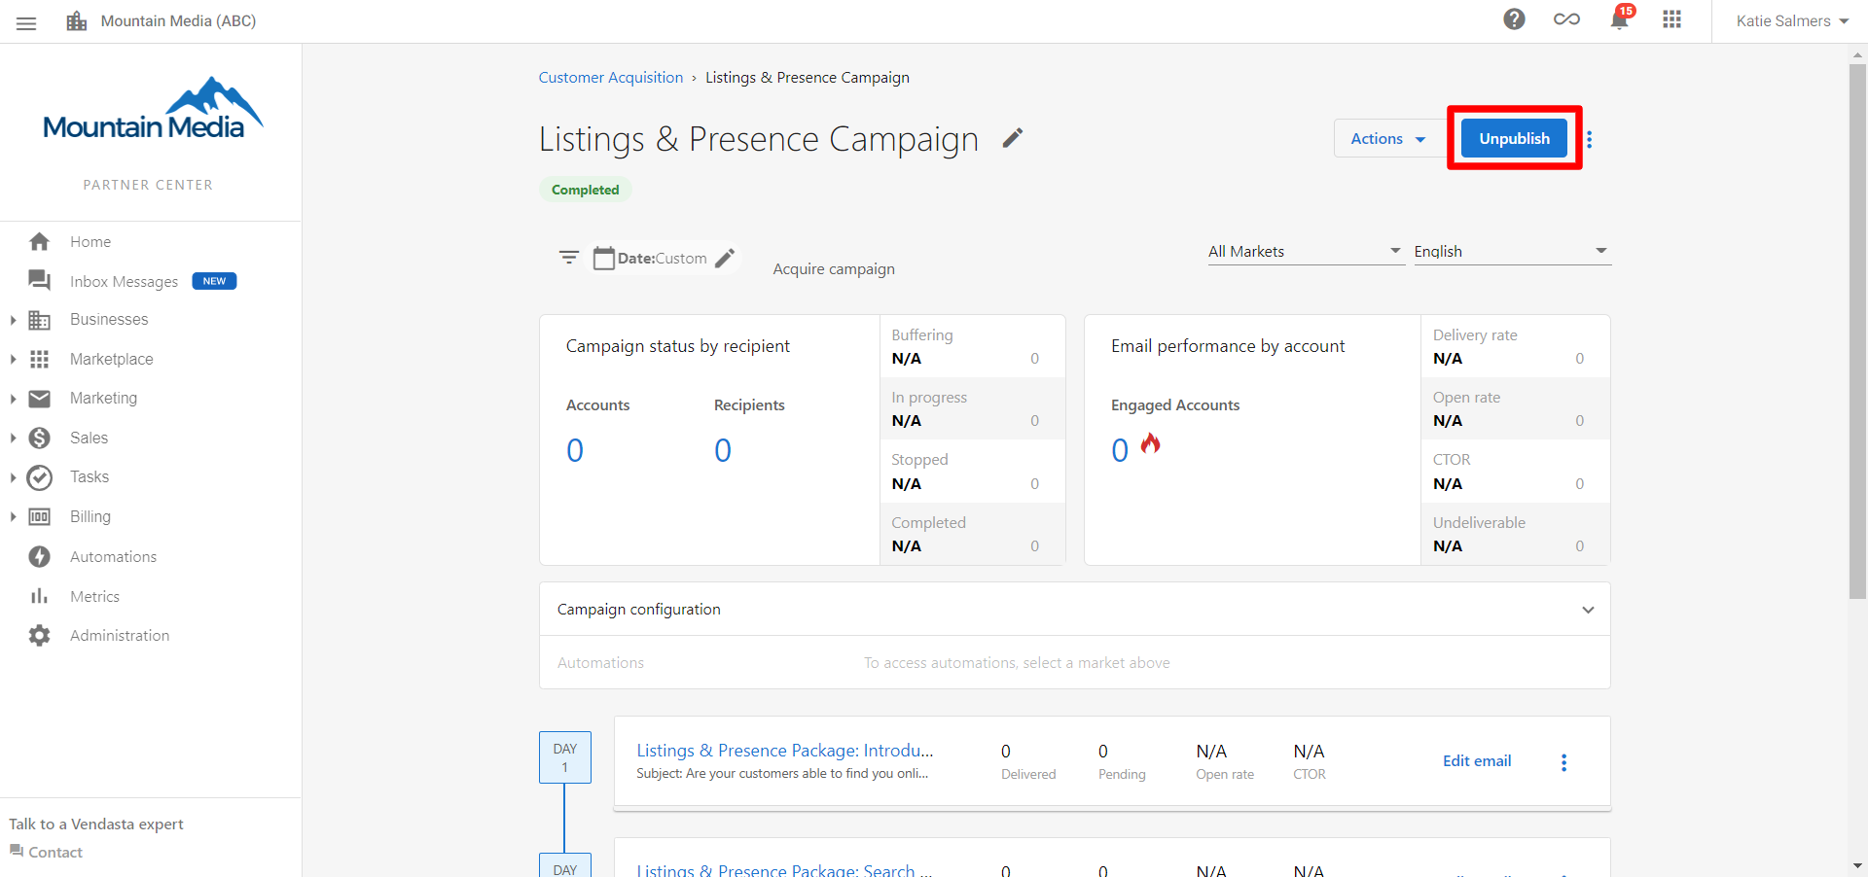Open Automations in sidebar
1868x877 pixels.
click(x=113, y=557)
